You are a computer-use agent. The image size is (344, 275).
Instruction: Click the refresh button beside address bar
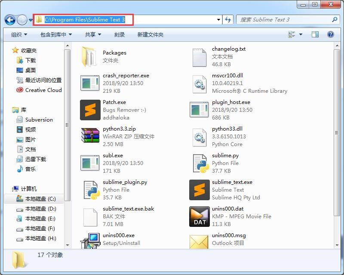pyautogui.click(x=228, y=20)
